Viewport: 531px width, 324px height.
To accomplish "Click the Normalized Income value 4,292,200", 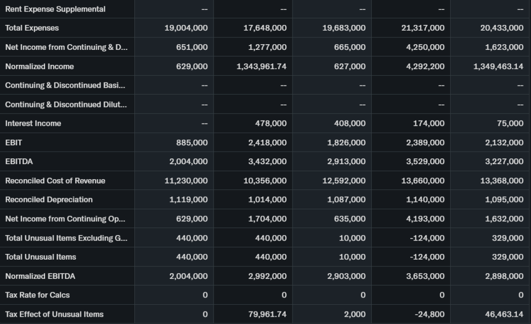I will 423,66.
